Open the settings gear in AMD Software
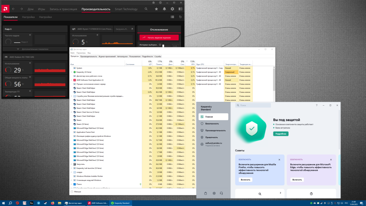The height and width of the screenshot is (206, 366). tap(172, 9)
